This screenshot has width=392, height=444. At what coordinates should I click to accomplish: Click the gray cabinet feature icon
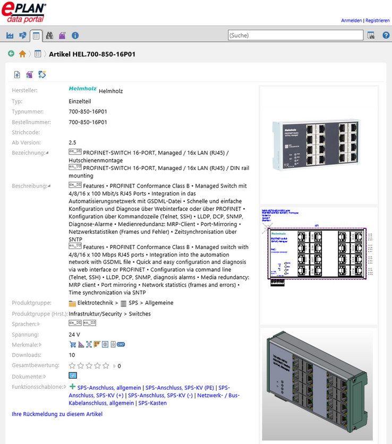(113, 344)
